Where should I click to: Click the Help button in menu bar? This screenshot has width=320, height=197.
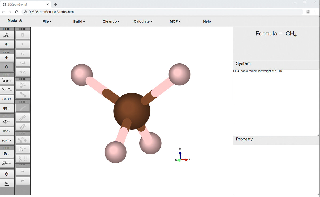(x=207, y=22)
